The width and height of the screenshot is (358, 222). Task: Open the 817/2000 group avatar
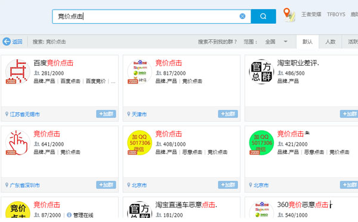click(140, 72)
